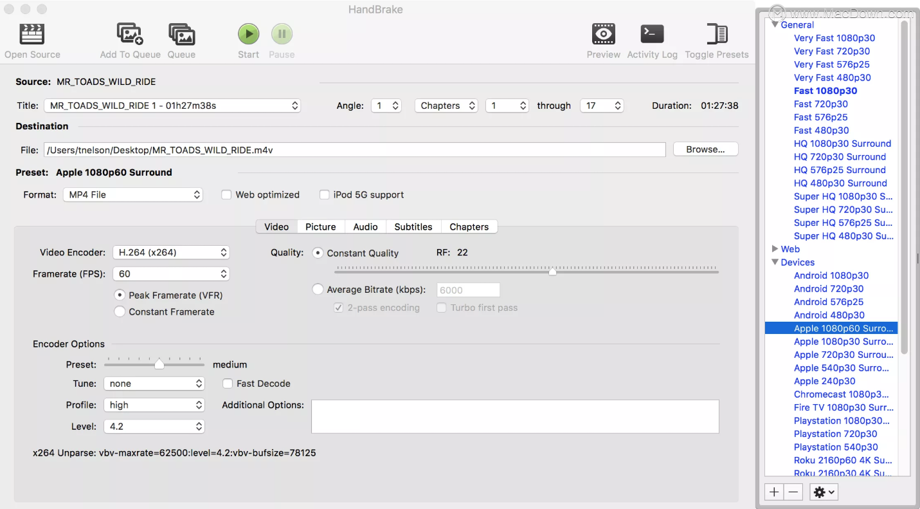Viewport: 920px width, 509px height.
Task: Open the Title dropdown
Action: [172, 106]
